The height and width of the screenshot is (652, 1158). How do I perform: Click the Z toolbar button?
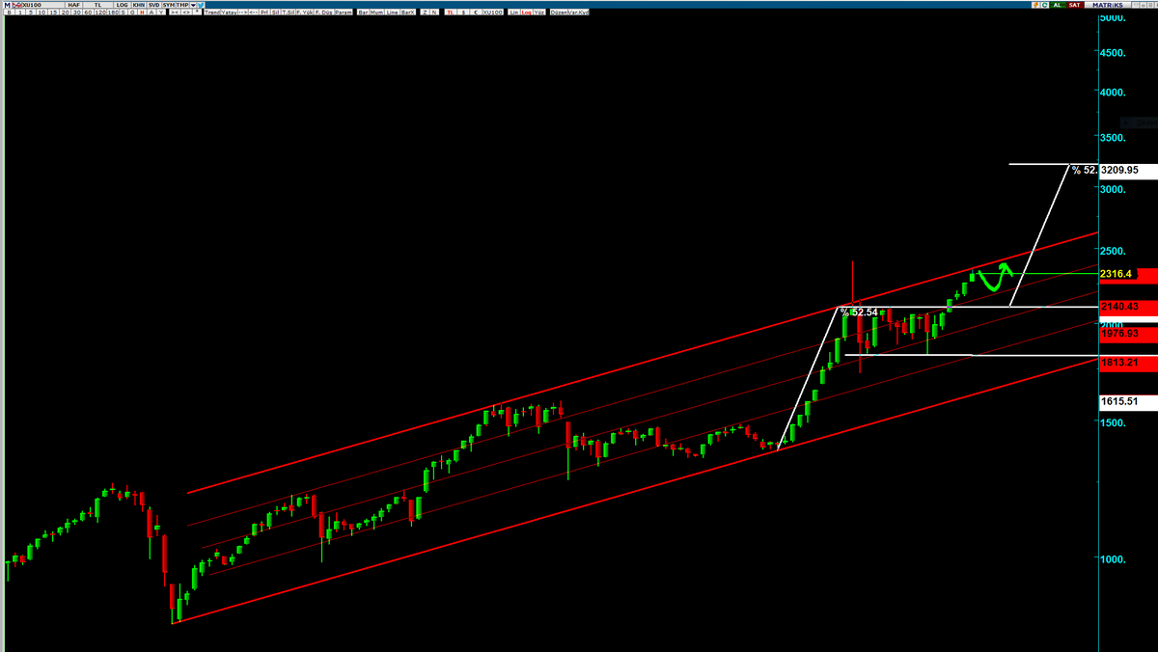point(426,12)
